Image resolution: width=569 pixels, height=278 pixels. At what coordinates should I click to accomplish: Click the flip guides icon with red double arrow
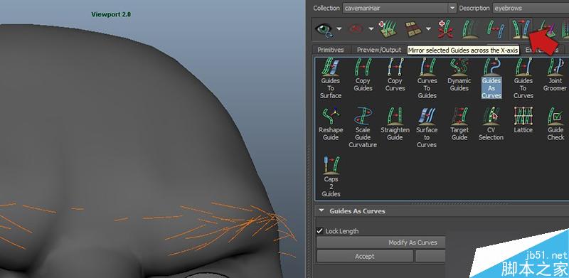click(495, 29)
